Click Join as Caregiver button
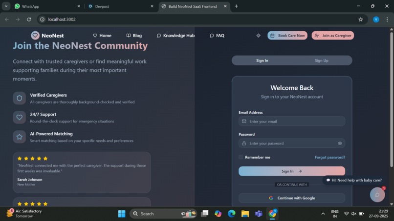This screenshot has width=394, height=221. point(333,36)
